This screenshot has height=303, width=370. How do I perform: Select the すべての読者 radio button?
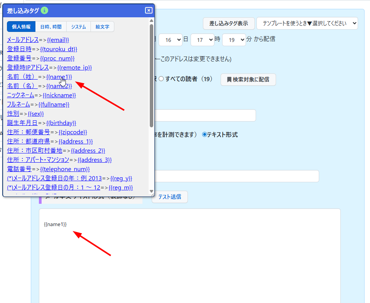(161, 79)
